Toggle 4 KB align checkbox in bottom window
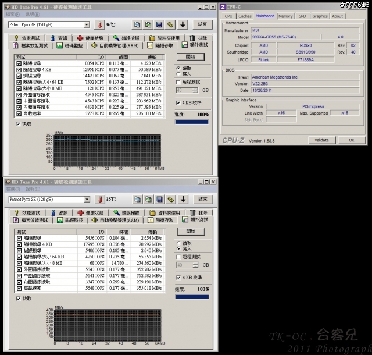The width and height of the screenshot is (372, 355). coord(178,278)
